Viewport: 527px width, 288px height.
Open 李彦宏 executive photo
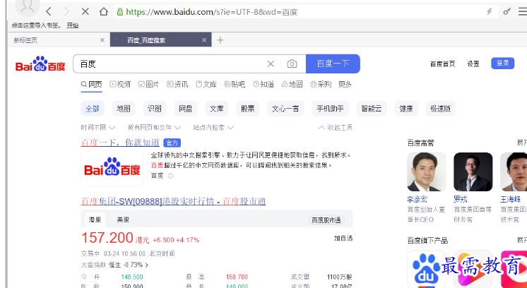click(x=427, y=172)
